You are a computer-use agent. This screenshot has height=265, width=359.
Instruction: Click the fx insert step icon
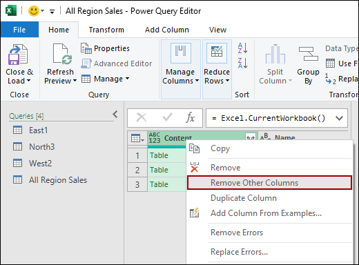[x=190, y=117]
